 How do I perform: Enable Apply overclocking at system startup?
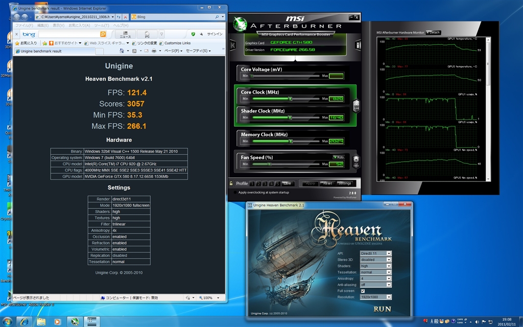(234, 193)
